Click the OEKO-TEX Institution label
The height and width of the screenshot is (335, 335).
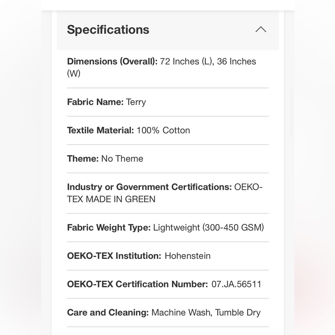114,256
